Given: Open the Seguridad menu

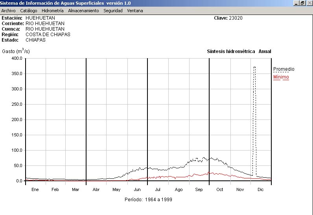Looking at the screenshot, I should click(113, 11).
